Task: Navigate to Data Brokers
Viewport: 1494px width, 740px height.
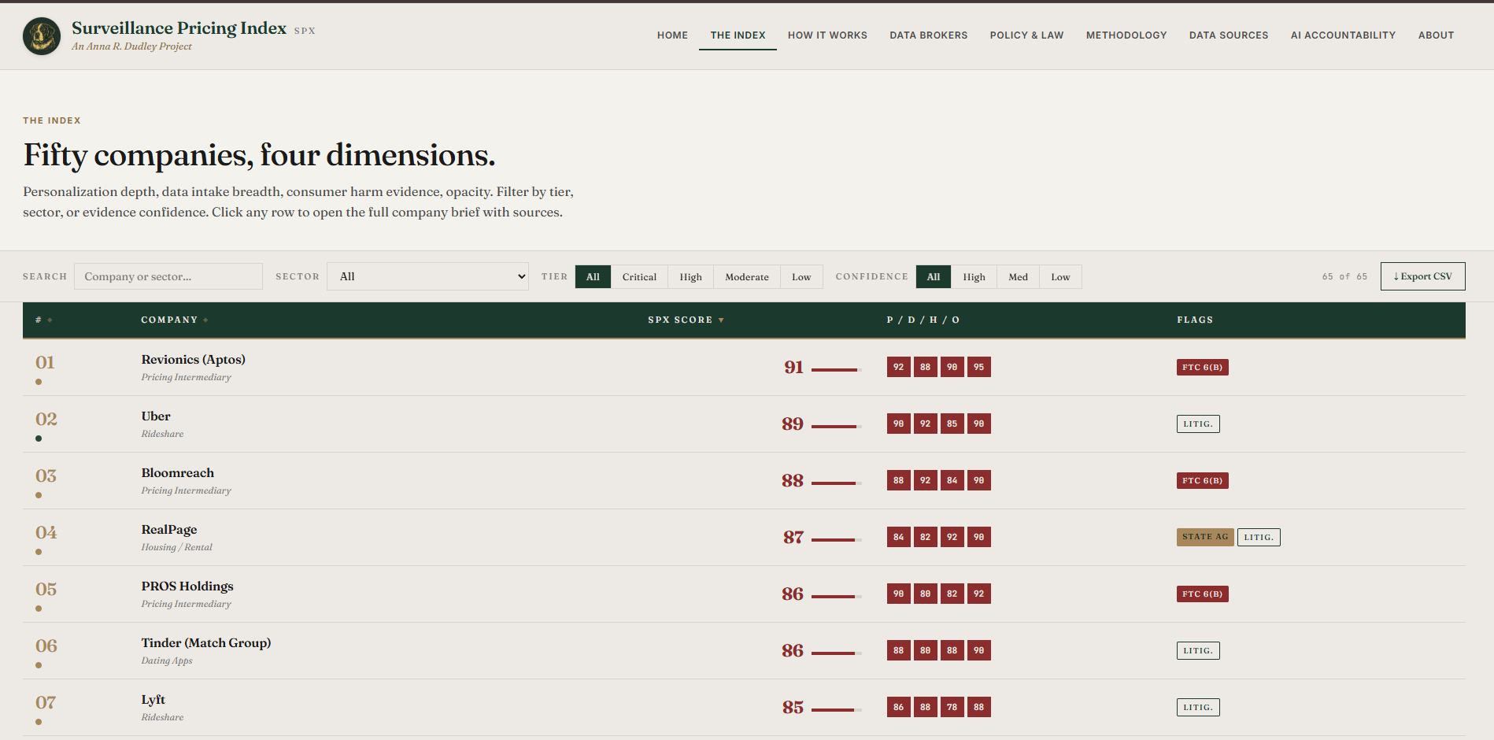Action: (x=929, y=35)
